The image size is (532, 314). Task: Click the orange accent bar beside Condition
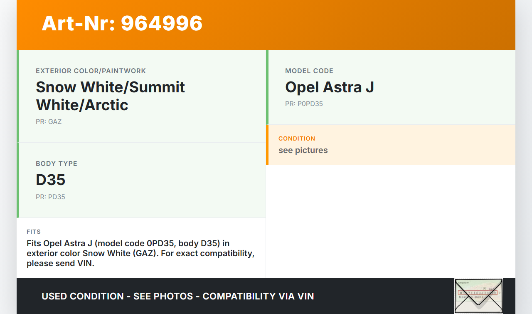(267, 145)
